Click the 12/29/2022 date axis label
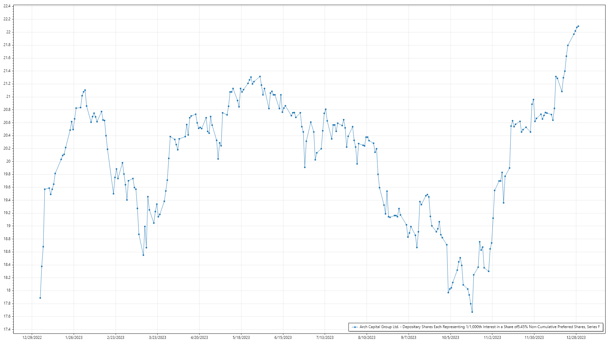The image size is (610, 343). 32,338
